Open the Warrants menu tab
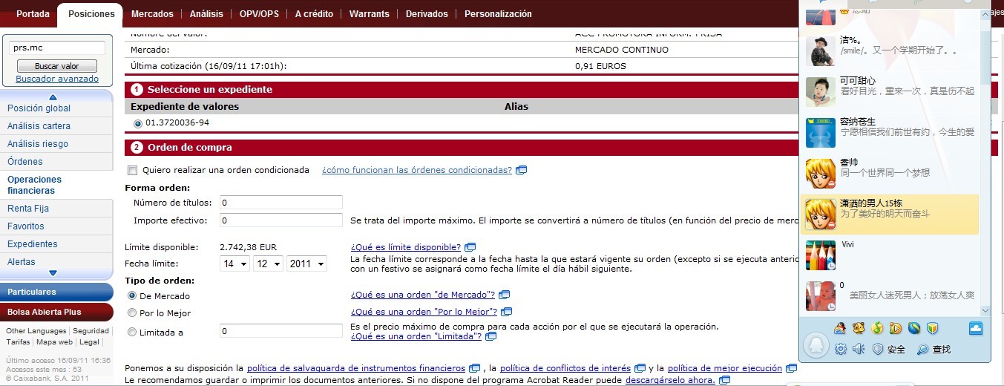1004x386 pixels. [369, 14]
